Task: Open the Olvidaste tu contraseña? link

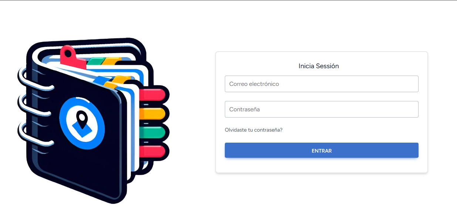Action: [254, 130]
